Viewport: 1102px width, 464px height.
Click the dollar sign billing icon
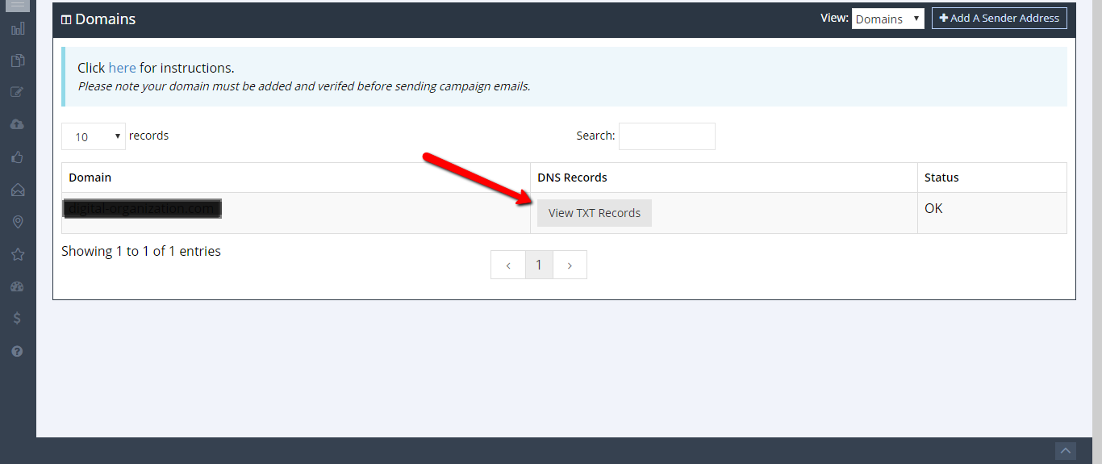coord(18,319)
